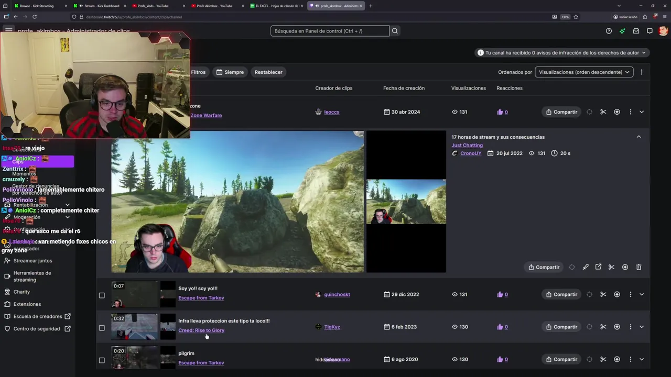Click the search magnifier button
Image resolution: width=671 pixels, height=377 pixels.
pos(395,31)
